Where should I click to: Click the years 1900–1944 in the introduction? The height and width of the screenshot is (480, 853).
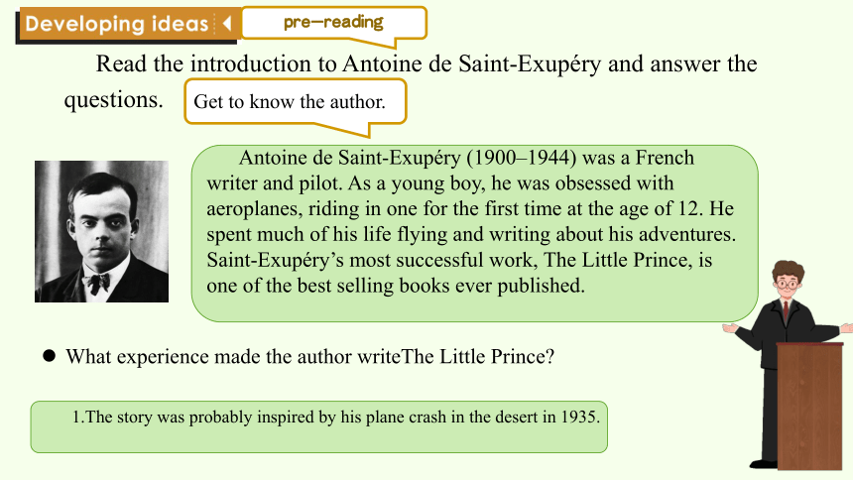[521, 158]
